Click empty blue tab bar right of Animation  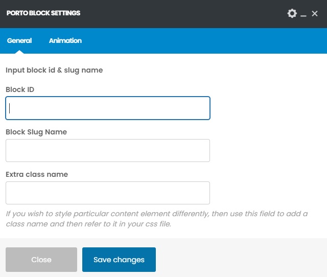(x=204, y=41)
